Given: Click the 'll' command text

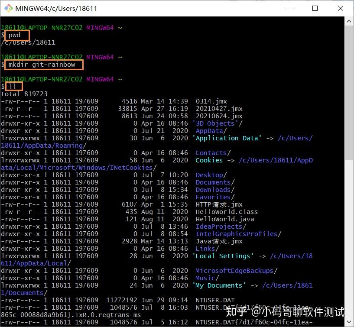Looking at the screenshot, I should [13, 86].
